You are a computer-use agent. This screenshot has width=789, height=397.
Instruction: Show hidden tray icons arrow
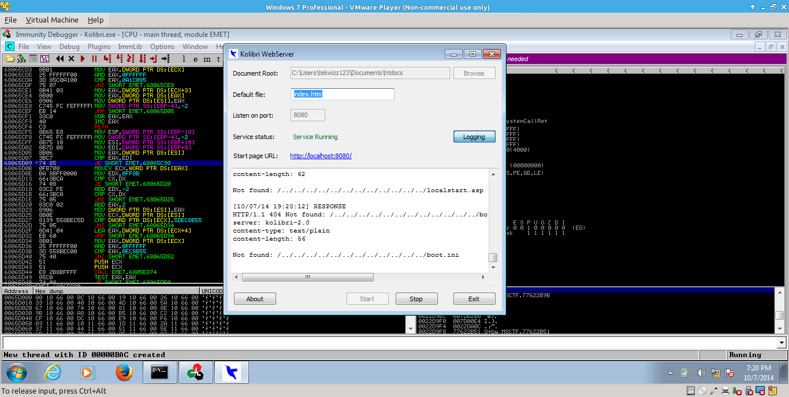point(669,373)
